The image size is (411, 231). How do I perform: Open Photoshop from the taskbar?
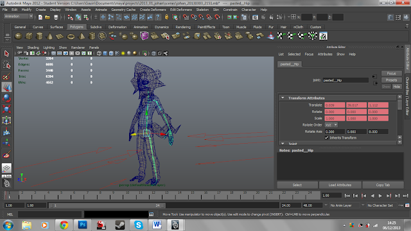click(83, 225)
